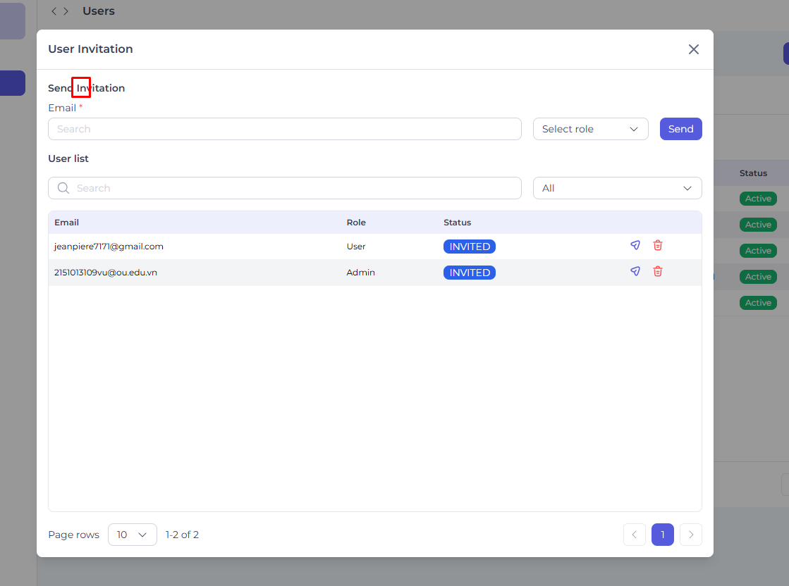789x586 pixels.
Task: Click the Status header in background table
Action: [x=753, y=173]
